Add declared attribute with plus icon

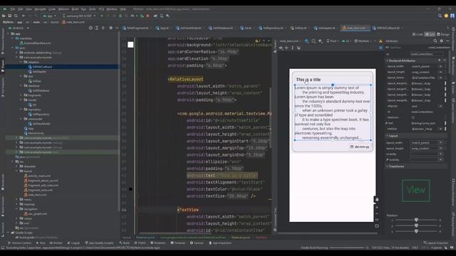pos(440,60)
